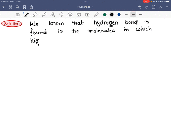Redo the last undone stroke
The image size is (171, 128).
[147, 7]
